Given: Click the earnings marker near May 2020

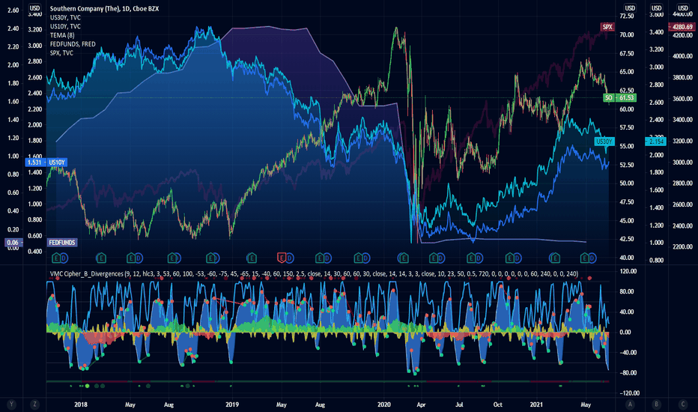Looking at the screenshot, I should coord(433,258).
